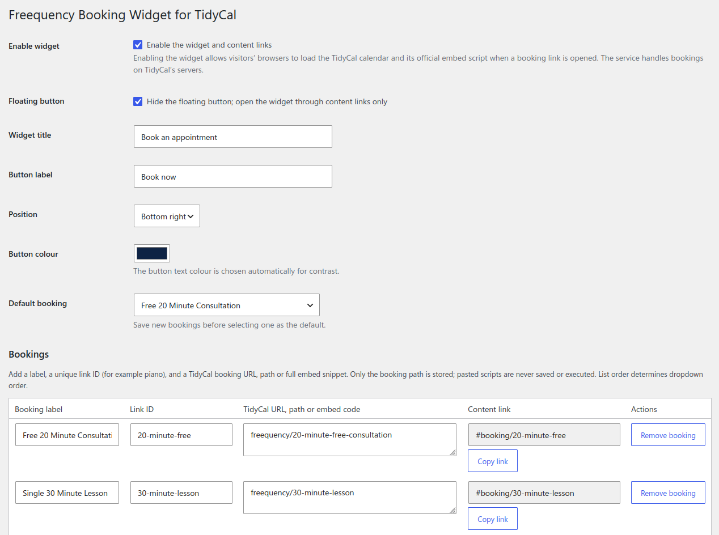Click the 'Link ID' column header
The height and width of the screenshot is (535, 719).
coord(142,409)
